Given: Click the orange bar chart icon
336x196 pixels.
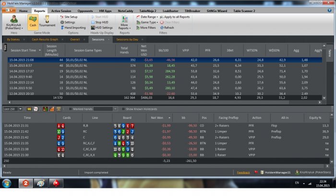Looking at the screenshot, I should click(x=52, y=109).
